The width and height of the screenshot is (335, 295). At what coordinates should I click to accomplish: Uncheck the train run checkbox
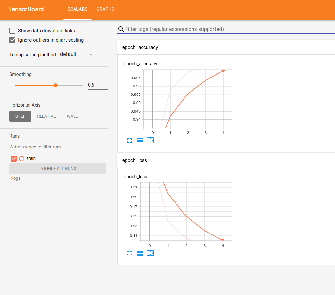coord(13,158)
